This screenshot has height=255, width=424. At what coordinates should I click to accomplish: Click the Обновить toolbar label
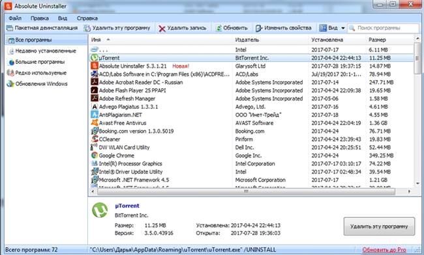(235, 28)
